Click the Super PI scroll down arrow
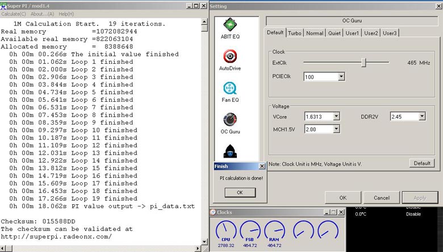The height and width of the screenshot is (252, 443). point(204,242)
